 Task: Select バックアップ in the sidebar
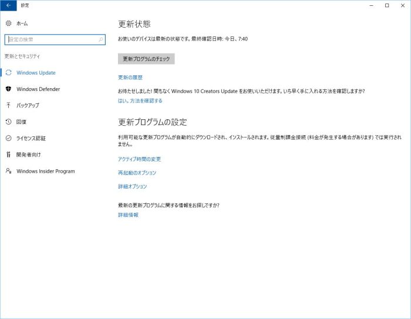pos(28,106)
